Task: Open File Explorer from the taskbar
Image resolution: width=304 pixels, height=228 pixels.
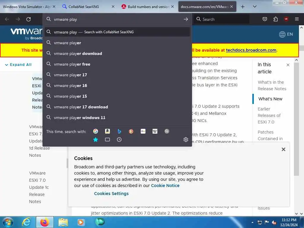Action: pyautogui.click(x=63, y=222)
